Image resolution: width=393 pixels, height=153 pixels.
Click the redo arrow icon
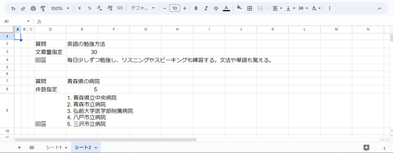click(23, 8)
